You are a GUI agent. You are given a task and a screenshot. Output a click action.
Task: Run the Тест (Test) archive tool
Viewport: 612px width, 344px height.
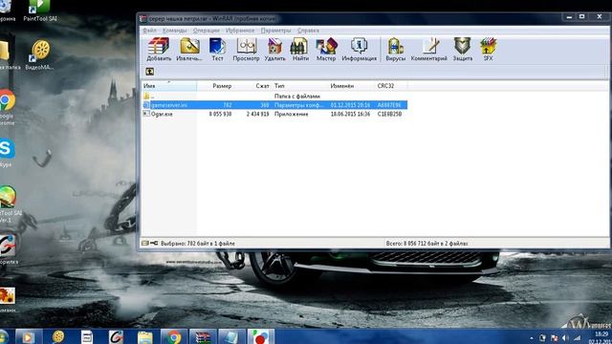point(217,49)
